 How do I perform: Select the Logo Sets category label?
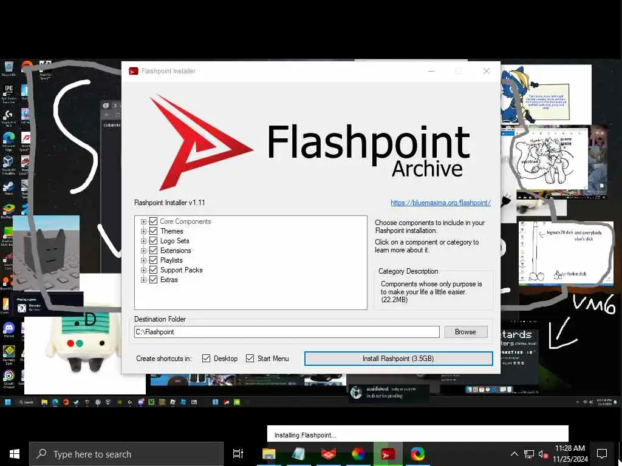click(175, 241)
